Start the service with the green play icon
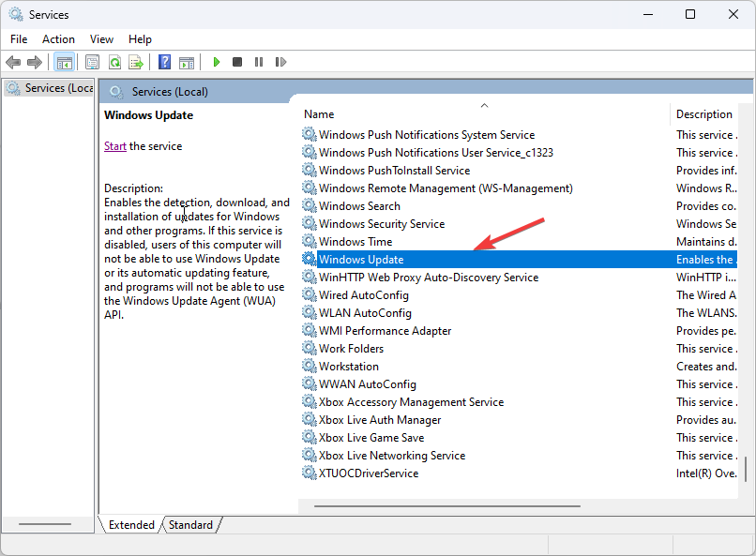Image resolution: width=756 pixels, height=556 pixels. 217,62
